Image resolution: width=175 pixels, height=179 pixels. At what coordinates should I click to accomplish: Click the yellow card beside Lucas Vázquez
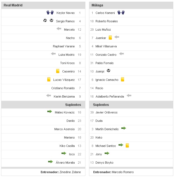49,79
